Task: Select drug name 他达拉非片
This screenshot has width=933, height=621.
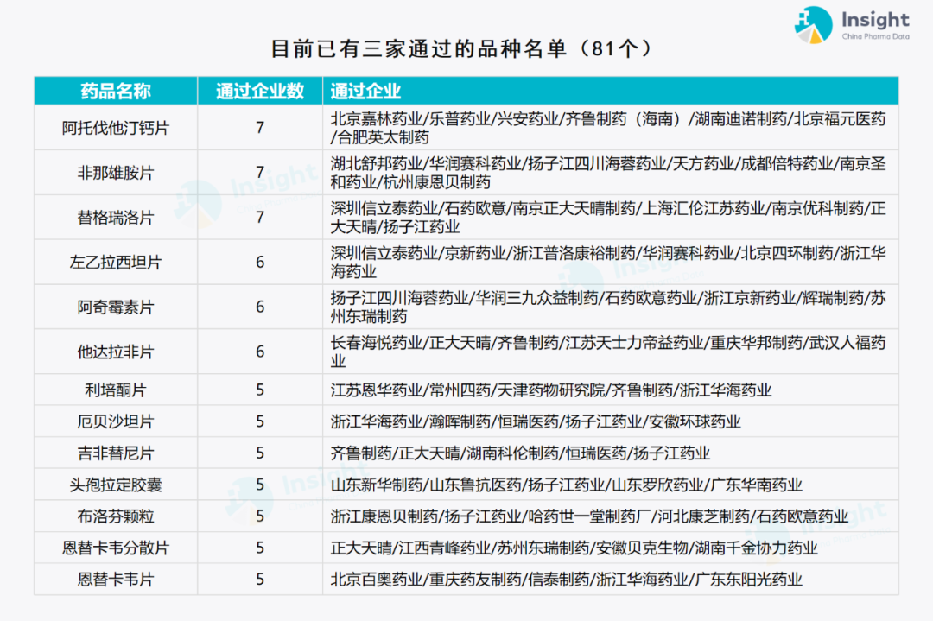Action: tap(116, 352)
